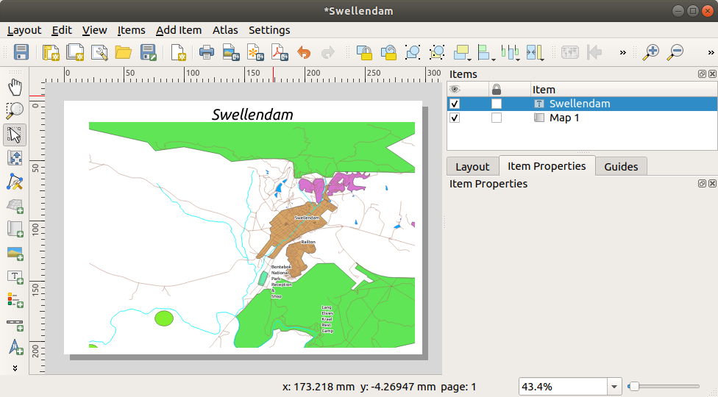Choose the Add Label tool
This screenshot has width=718, height=397.
click(15, 277)
